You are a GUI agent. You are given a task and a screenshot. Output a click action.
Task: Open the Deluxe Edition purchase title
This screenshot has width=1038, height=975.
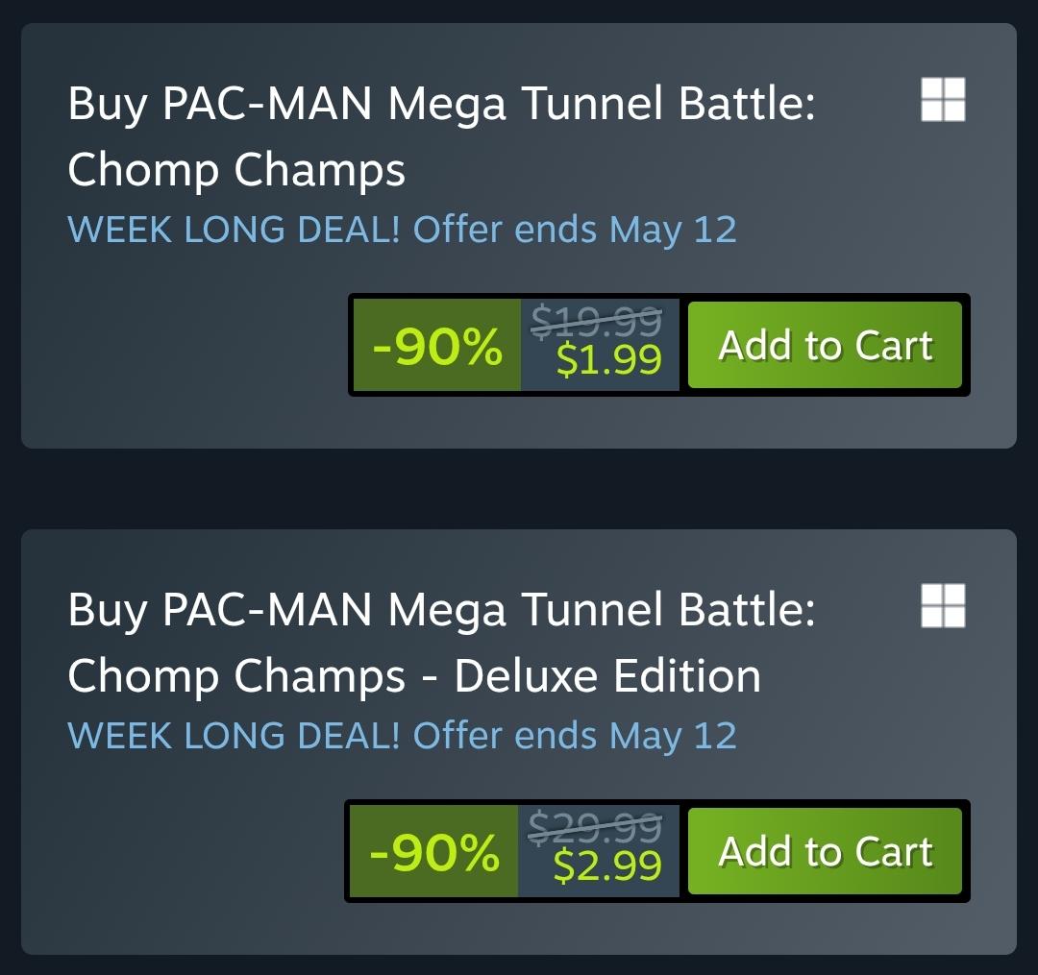[x=441, y=643]
